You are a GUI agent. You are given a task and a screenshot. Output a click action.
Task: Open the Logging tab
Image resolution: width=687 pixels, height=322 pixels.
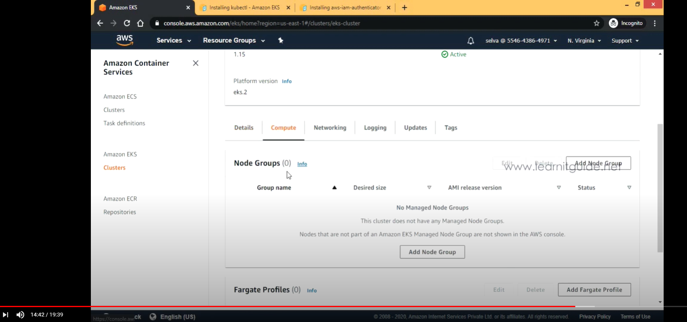pos(375,128)
